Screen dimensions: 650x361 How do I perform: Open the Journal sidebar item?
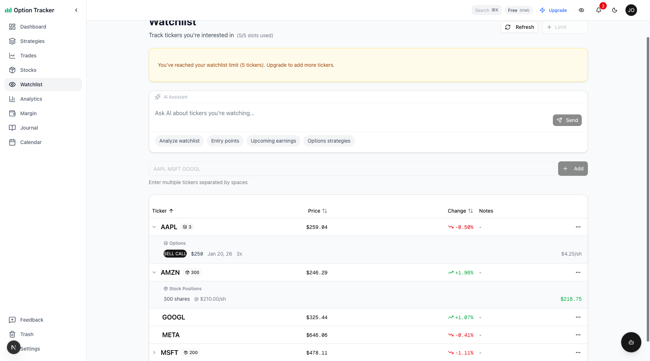tap(29, 128)
